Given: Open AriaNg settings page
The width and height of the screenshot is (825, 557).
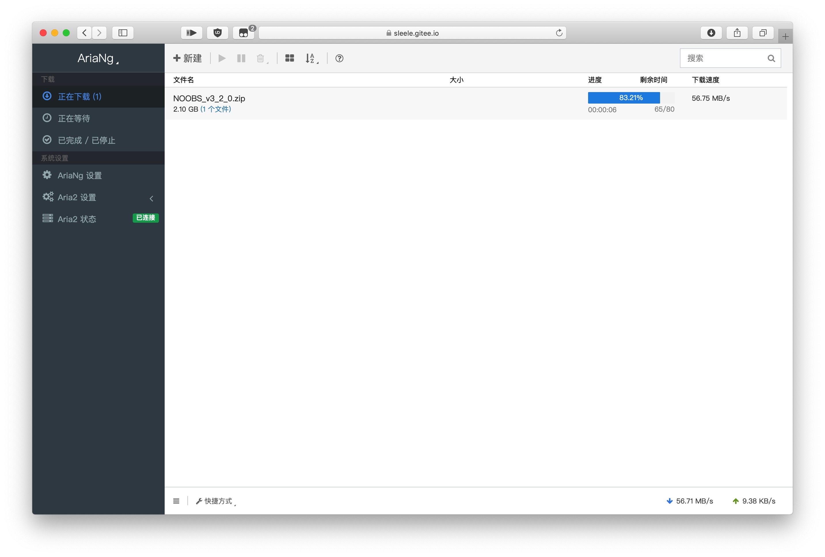Looking at the screenshot, I should [79, 176].
